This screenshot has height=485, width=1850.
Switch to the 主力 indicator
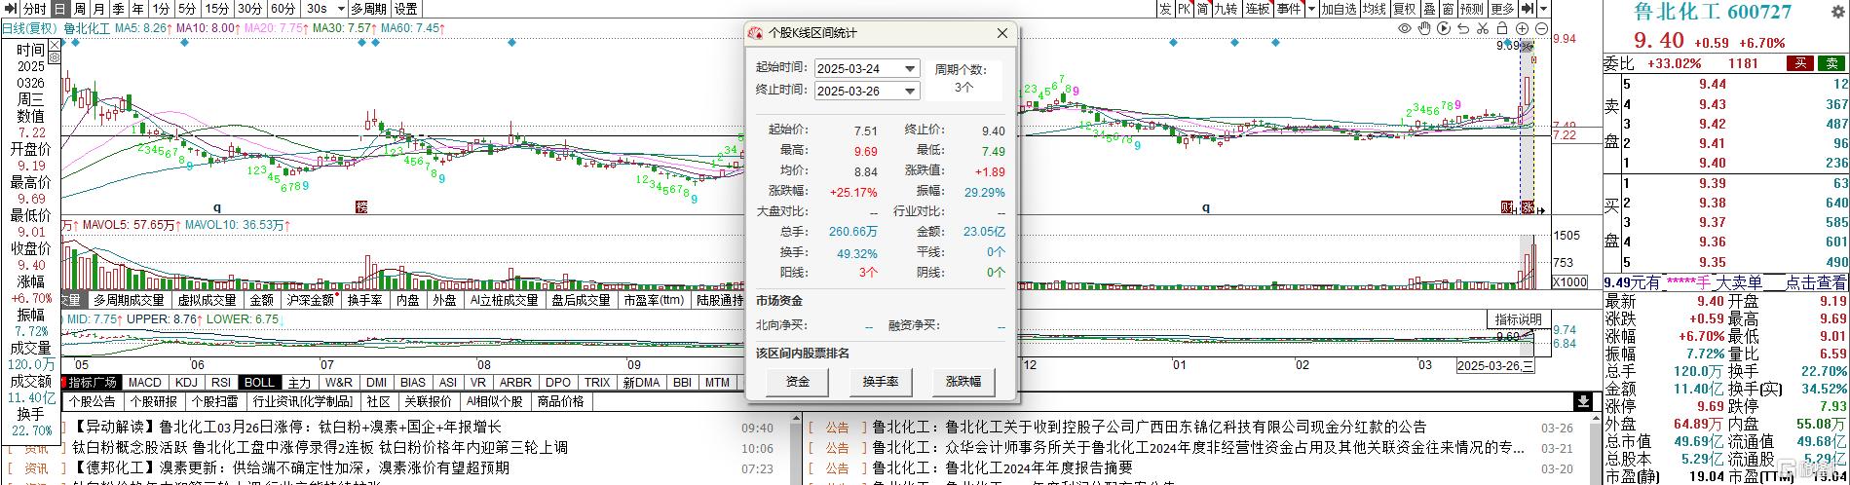pos(299,383)
